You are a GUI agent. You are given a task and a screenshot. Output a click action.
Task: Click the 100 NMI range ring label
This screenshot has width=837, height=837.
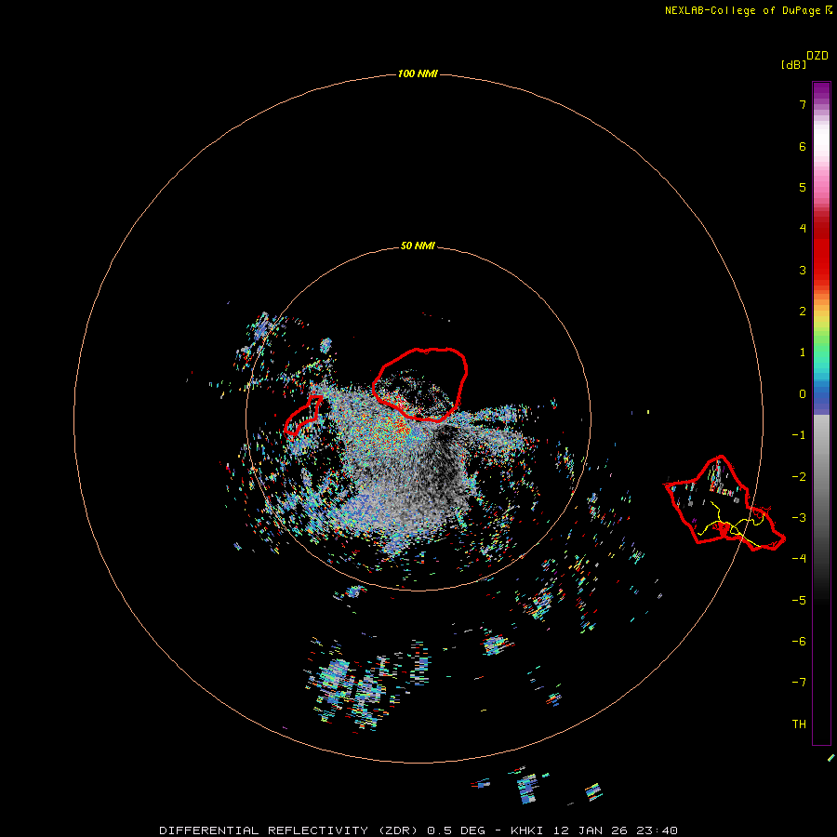pyautogui.click(x=418, y=73)
